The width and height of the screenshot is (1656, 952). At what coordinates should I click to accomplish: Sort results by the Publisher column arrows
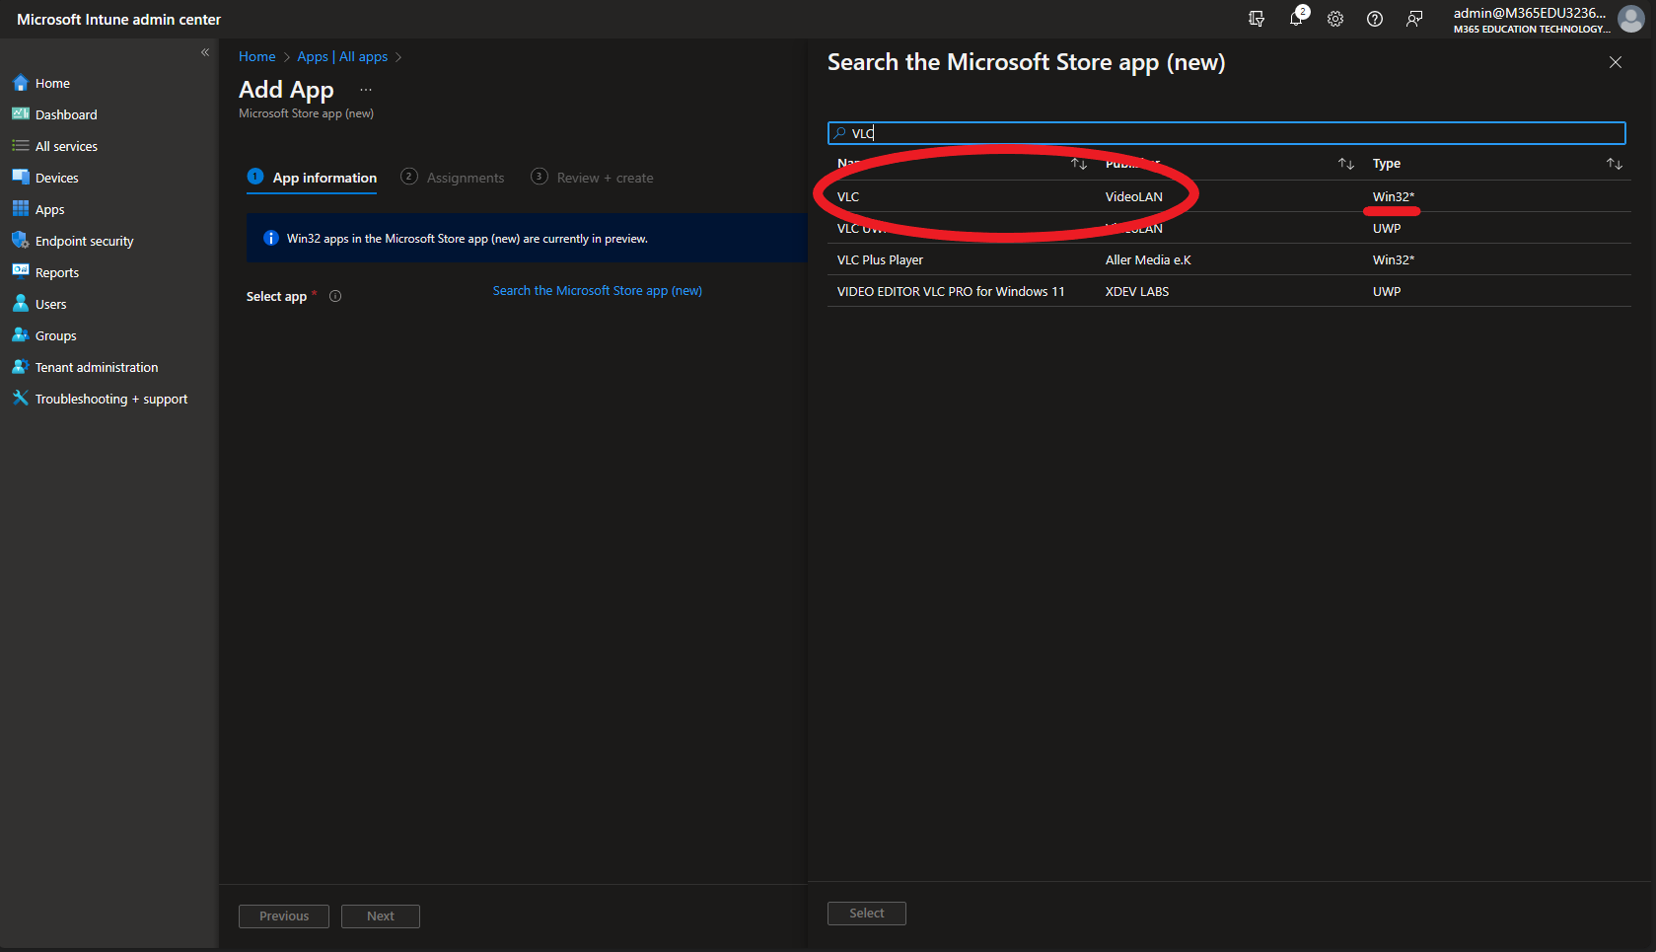1346,164
